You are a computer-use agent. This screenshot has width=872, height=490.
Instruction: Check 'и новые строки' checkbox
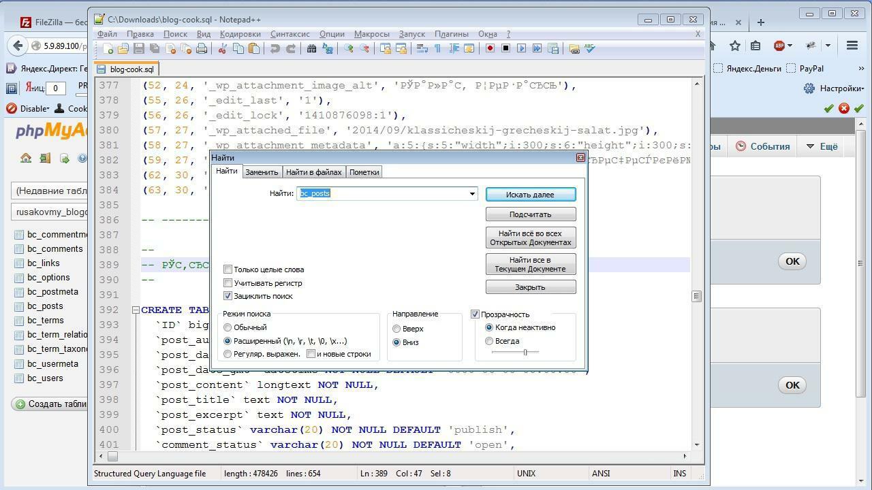311,354
